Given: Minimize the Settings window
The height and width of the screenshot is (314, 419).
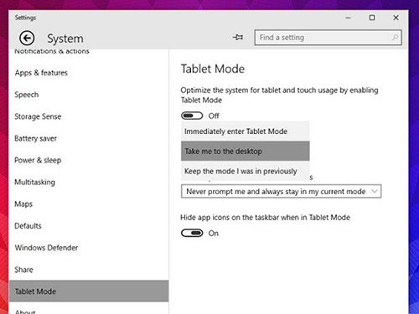Looking at the screenshot, I should 348,18.
